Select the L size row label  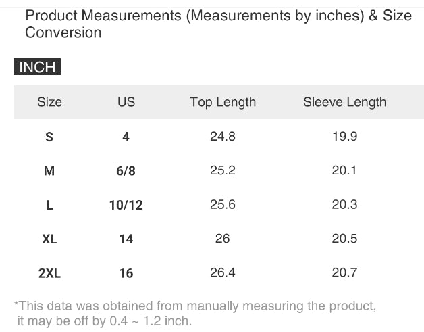49,205
